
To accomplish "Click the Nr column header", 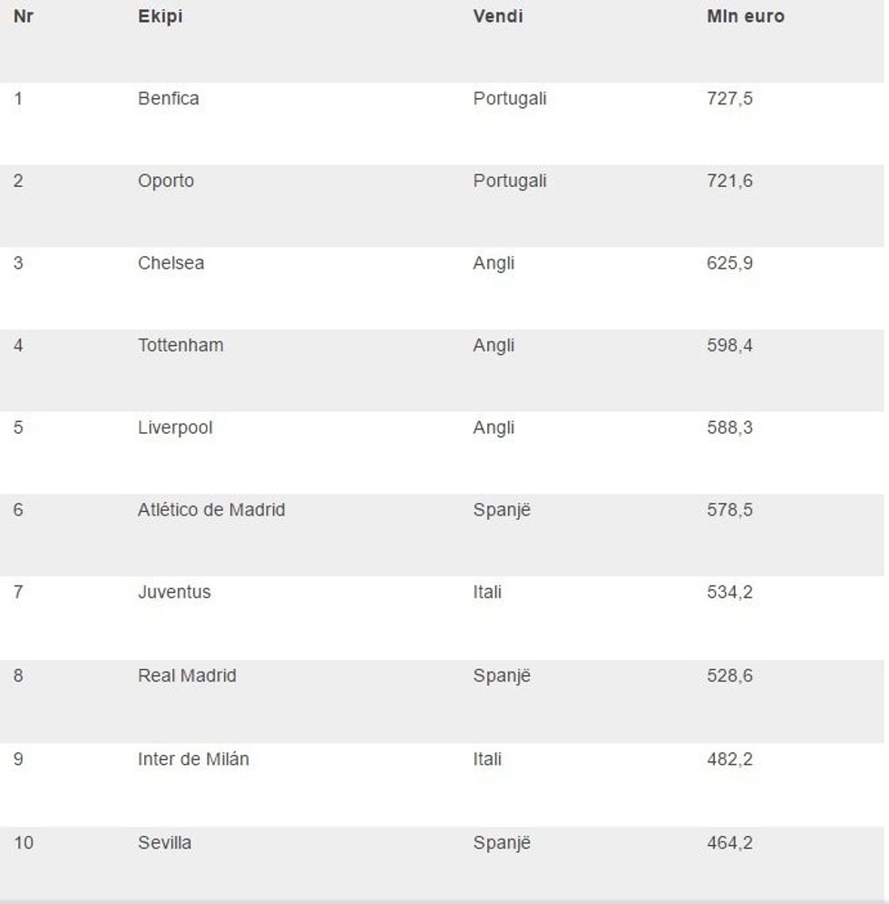I will (24, 16).
